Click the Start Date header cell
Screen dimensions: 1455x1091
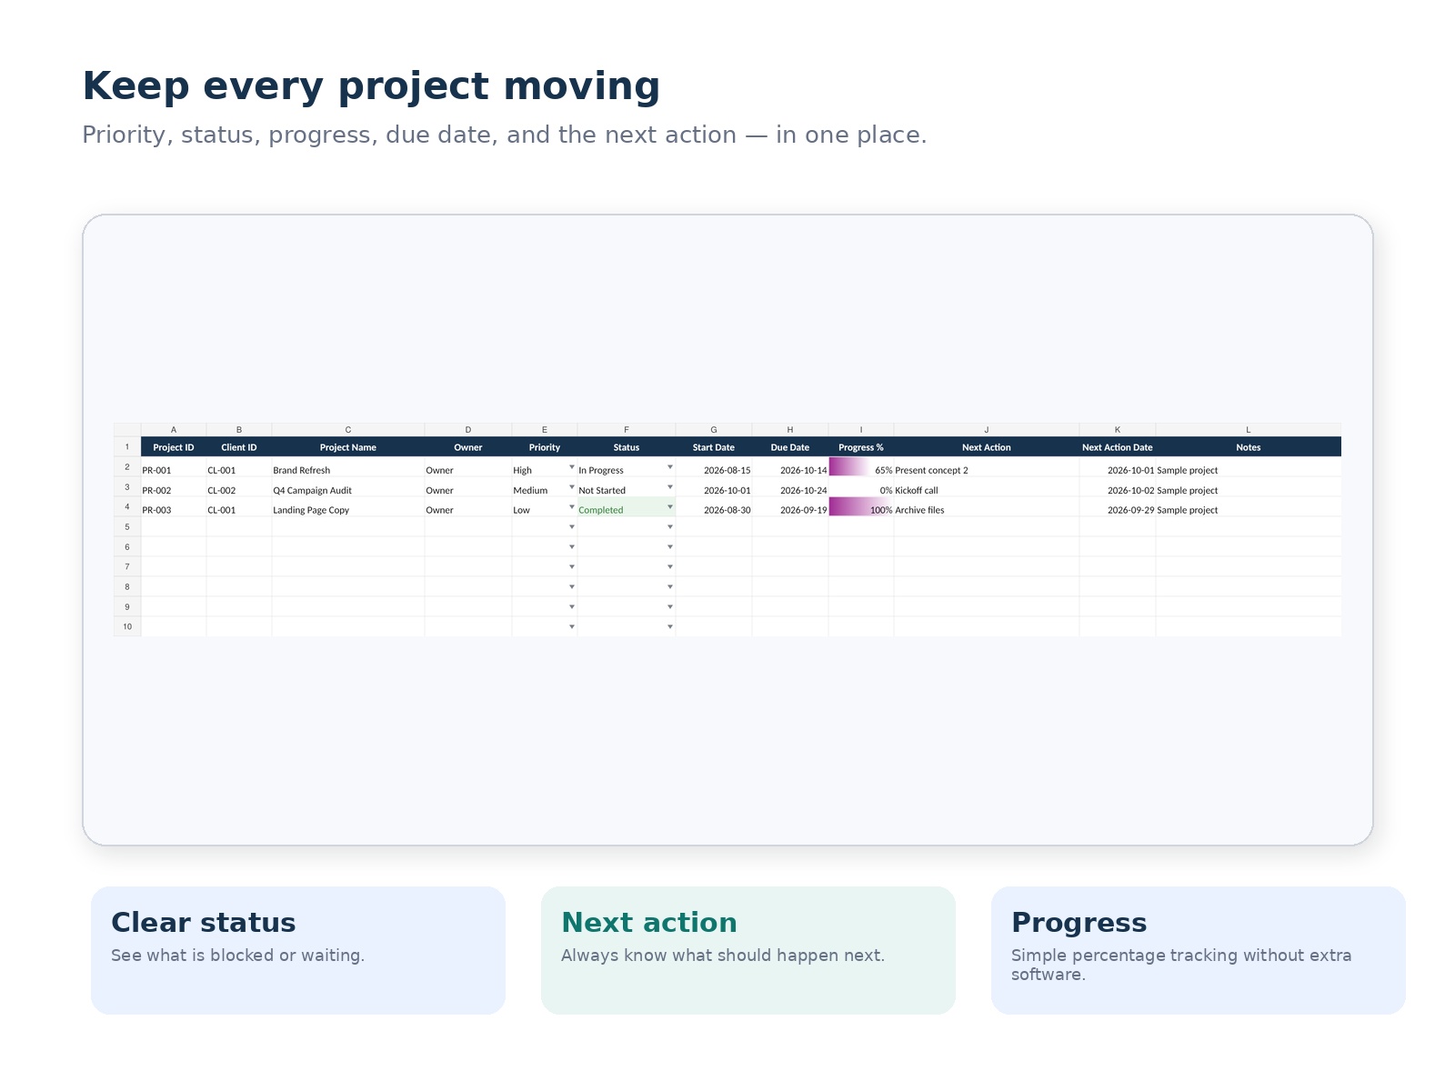714,447
